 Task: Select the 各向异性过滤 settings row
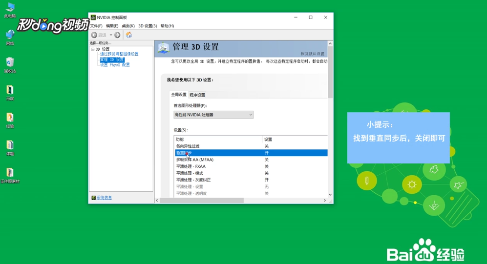(x=251, y=146)
